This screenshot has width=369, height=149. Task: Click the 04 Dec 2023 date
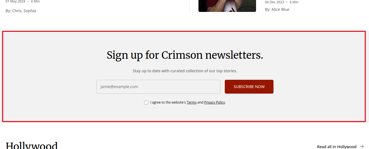274,2
